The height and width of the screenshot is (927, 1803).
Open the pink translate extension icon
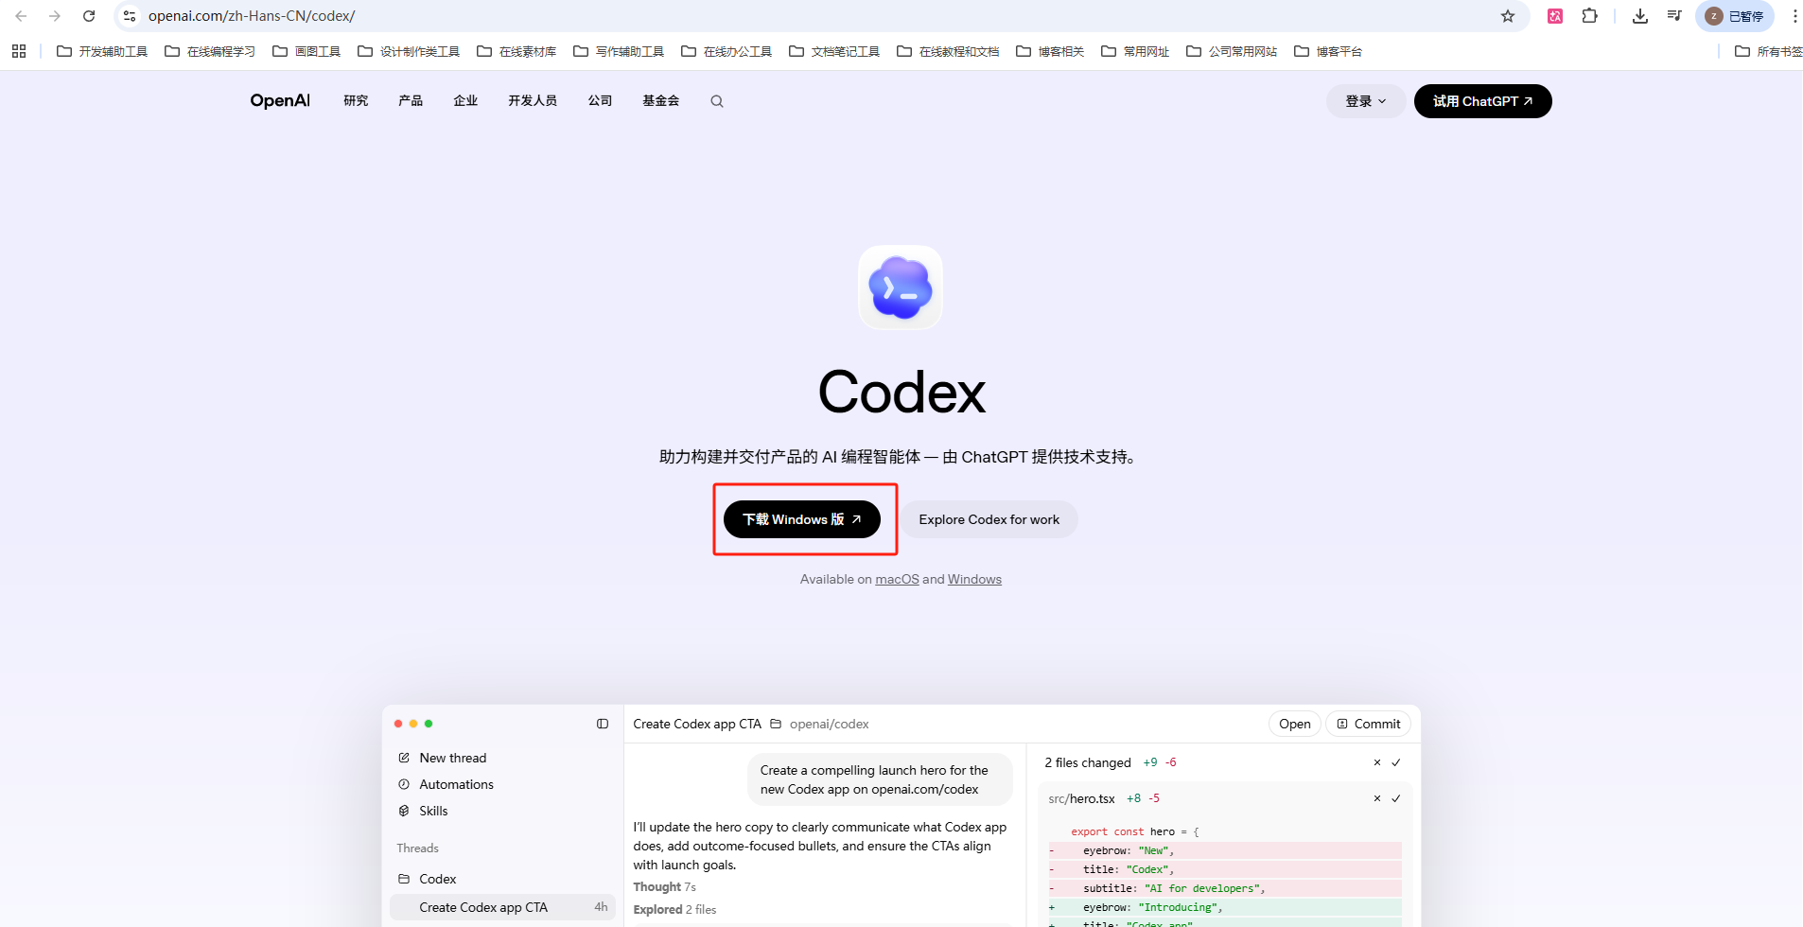pos(1555,16)
